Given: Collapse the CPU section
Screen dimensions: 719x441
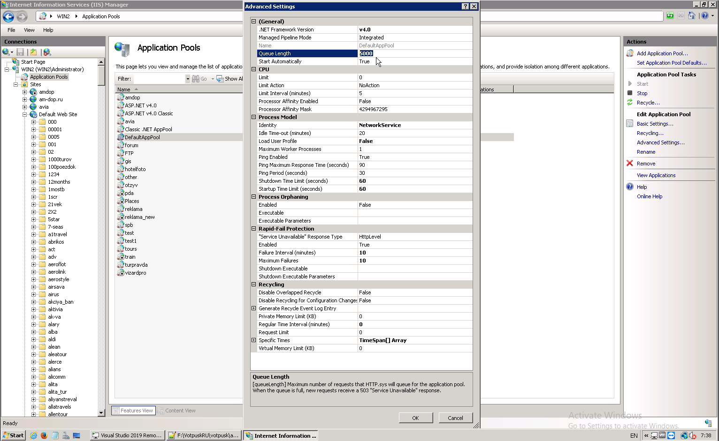Looking at the screenshot, I should (254, 69).
